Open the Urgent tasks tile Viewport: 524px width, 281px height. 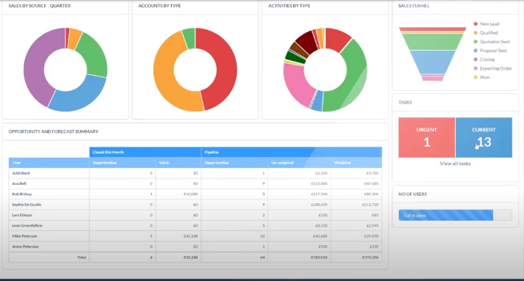click(427, 137)
